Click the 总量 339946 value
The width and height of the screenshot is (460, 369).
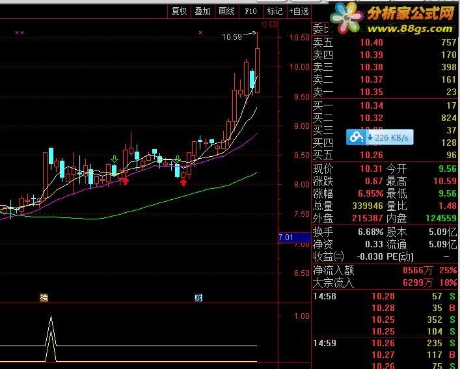368,206
